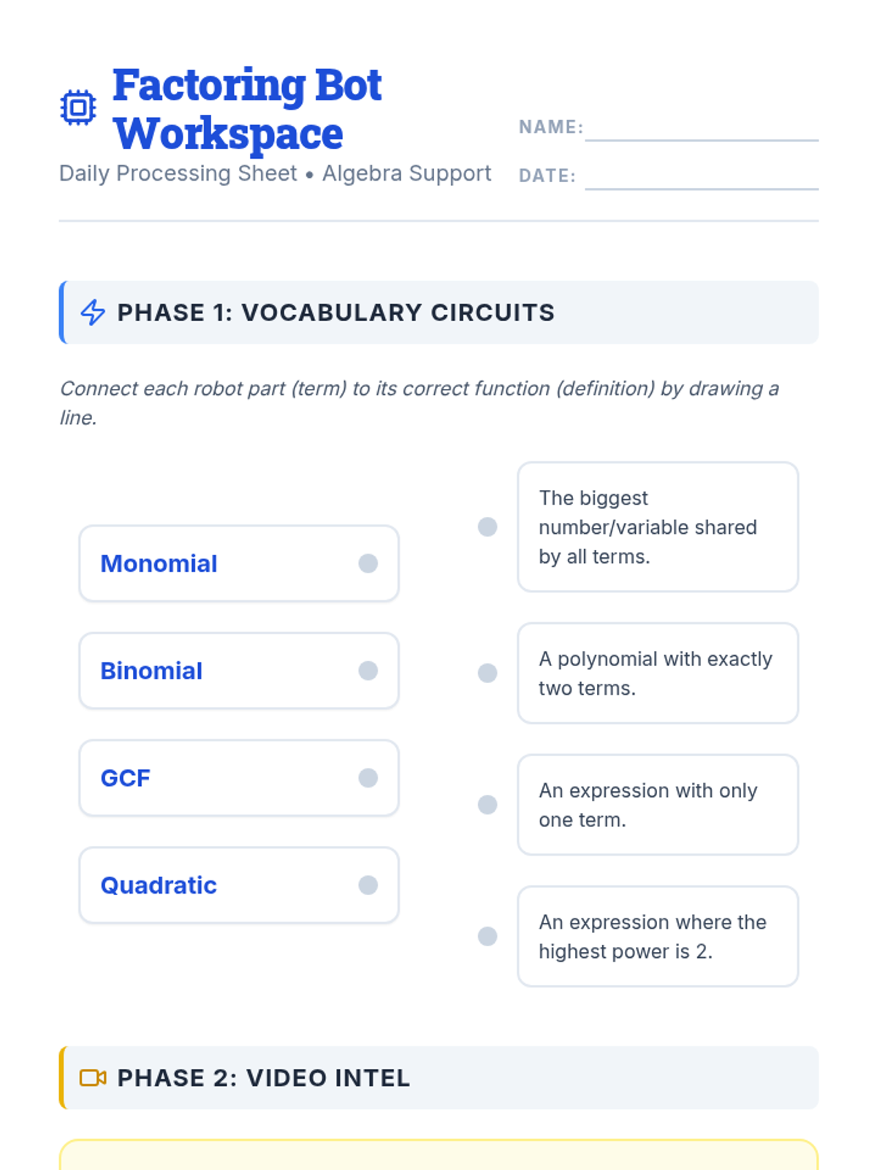
Task: Click the lightning bolt icon in Phase 1
Action: click(x=93, y=312)
